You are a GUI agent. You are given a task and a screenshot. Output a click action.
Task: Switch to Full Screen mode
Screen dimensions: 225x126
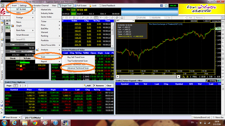click(80, 6)
